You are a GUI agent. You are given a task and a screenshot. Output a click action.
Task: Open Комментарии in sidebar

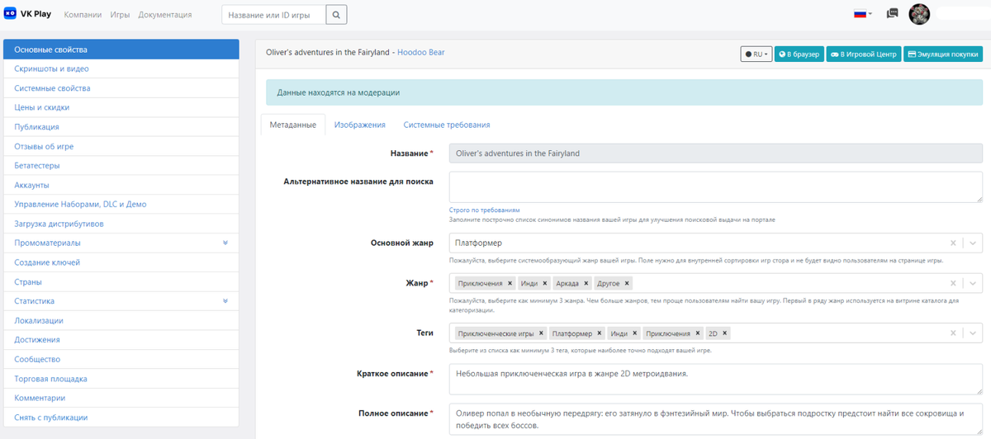(121, 398)
